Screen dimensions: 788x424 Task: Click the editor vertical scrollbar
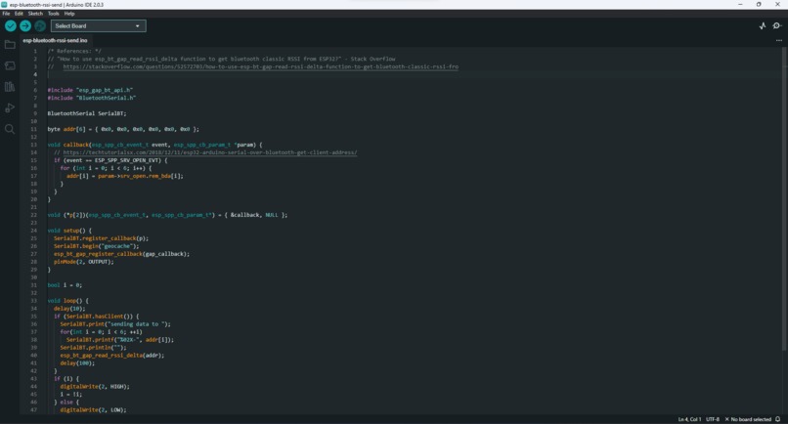coord(784,199)
